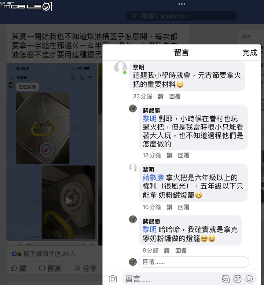Click the search magnifier in Facebook bar
Screen dimensions: 264x285
[x=134, y=16]
